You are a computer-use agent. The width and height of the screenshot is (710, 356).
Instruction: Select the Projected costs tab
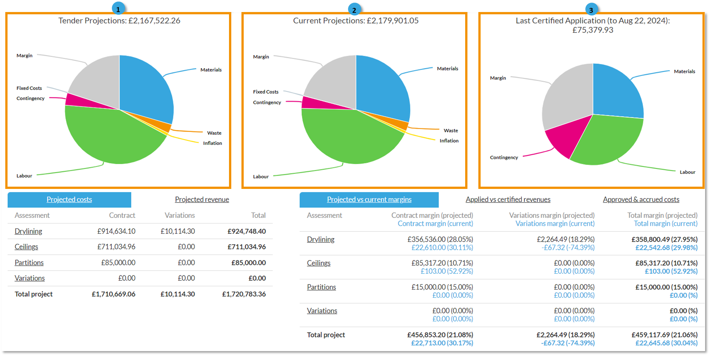coord(69,199)
